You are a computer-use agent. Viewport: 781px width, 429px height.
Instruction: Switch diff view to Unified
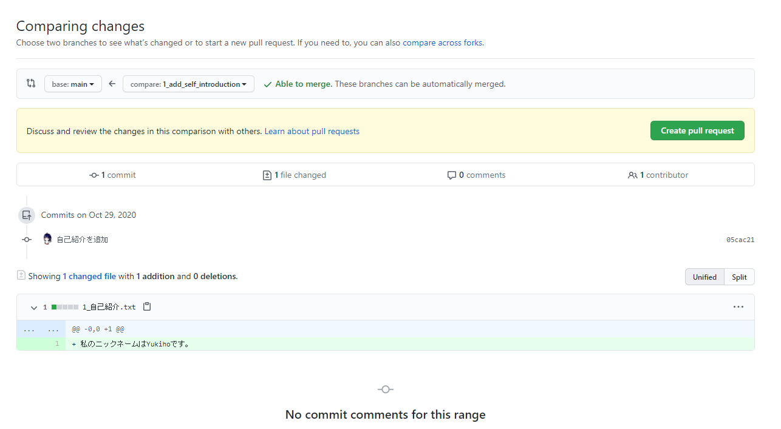pos(704,277)
